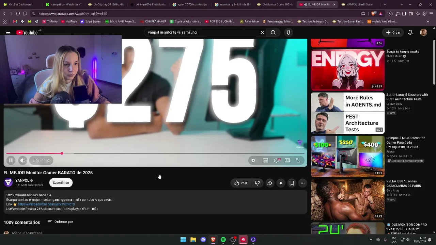Image resolution: width=436 pixels, height=245 pixels.
Task: Open File Explorer from the taskbar
Action: click(193, 240)
